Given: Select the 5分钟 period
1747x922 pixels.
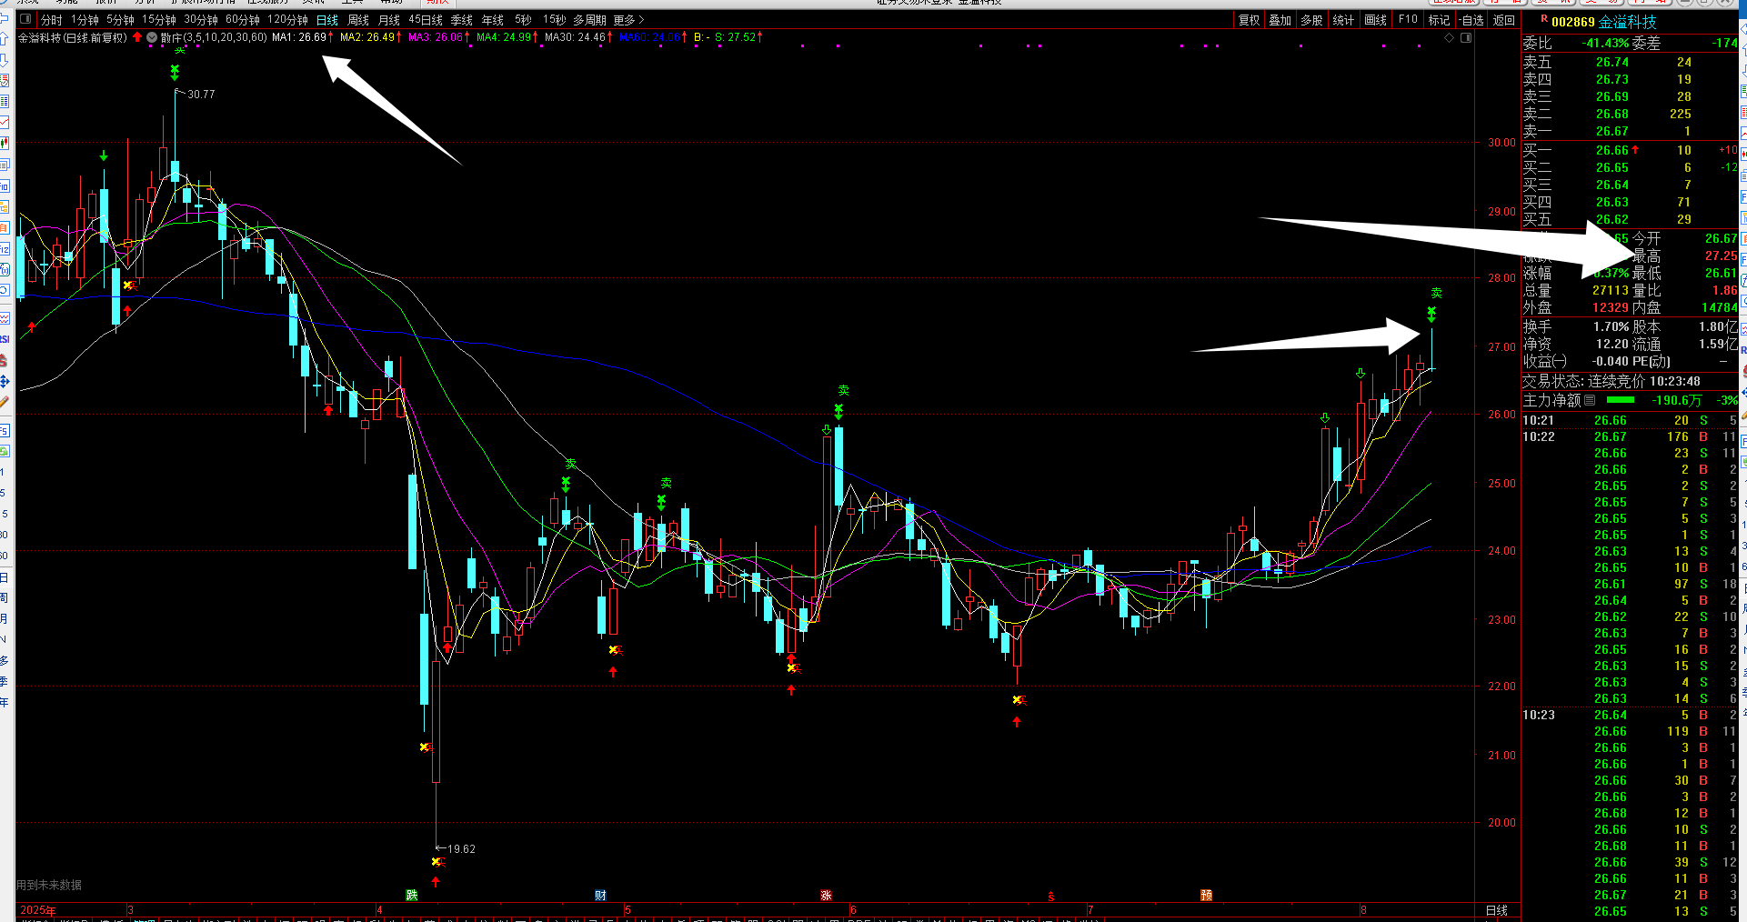Looking at the screenshot, I should click(120, 20).
